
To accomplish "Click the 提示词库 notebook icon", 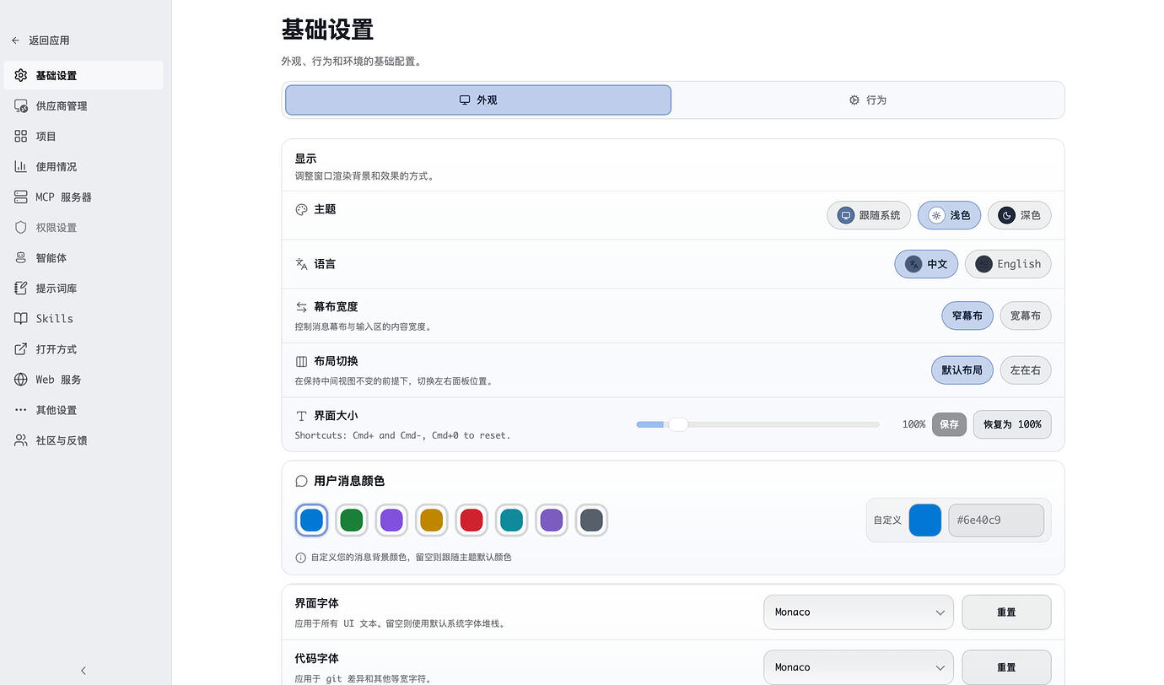I will click(21, 289).
